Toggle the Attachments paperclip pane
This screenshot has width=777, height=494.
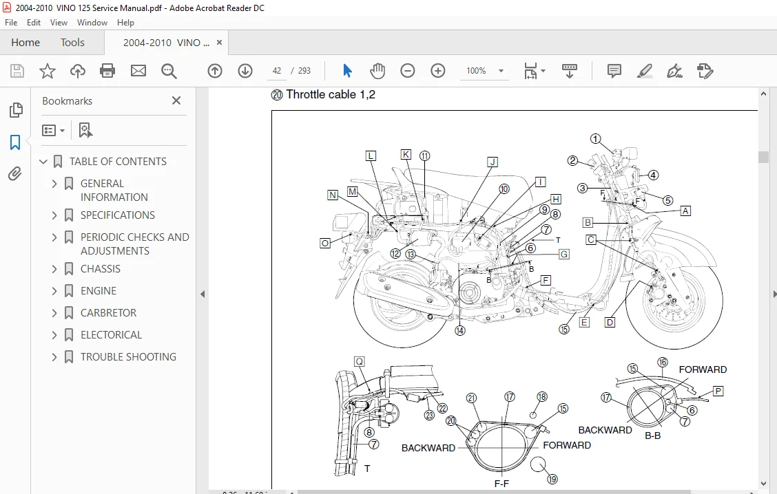[15, 174]
